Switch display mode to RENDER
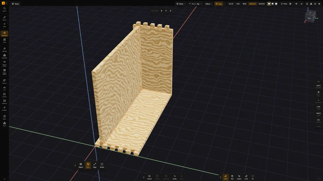 coord(262,4)
